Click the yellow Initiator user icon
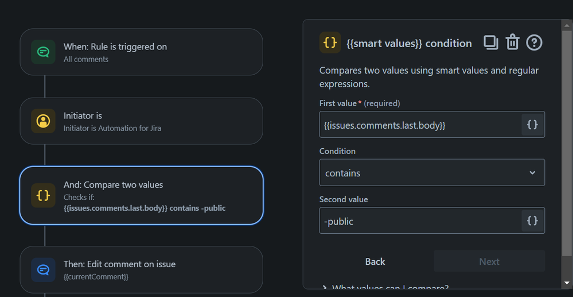Viewport: 573px width, 297px height. (43, 121)
